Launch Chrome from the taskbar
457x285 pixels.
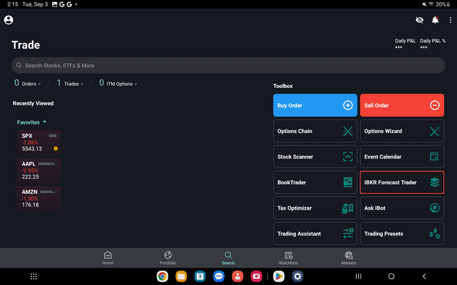pos(162,276)
